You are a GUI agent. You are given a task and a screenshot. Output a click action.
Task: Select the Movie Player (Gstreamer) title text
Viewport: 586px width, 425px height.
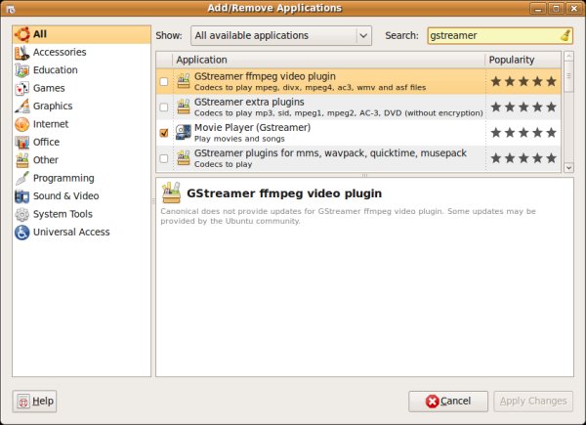[x=253, y=128]
